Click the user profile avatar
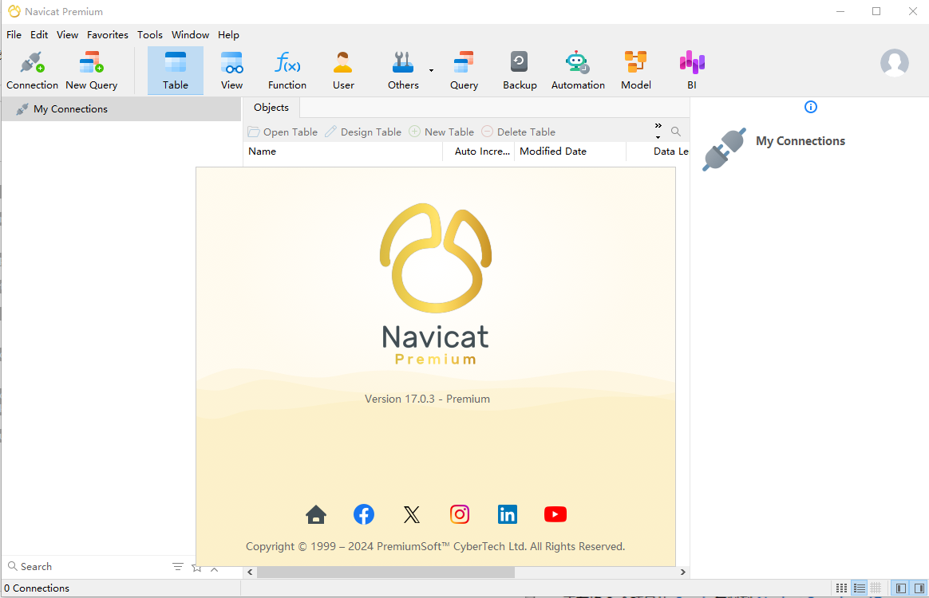Viewport: 929px width, 598px height. [894, 63]
